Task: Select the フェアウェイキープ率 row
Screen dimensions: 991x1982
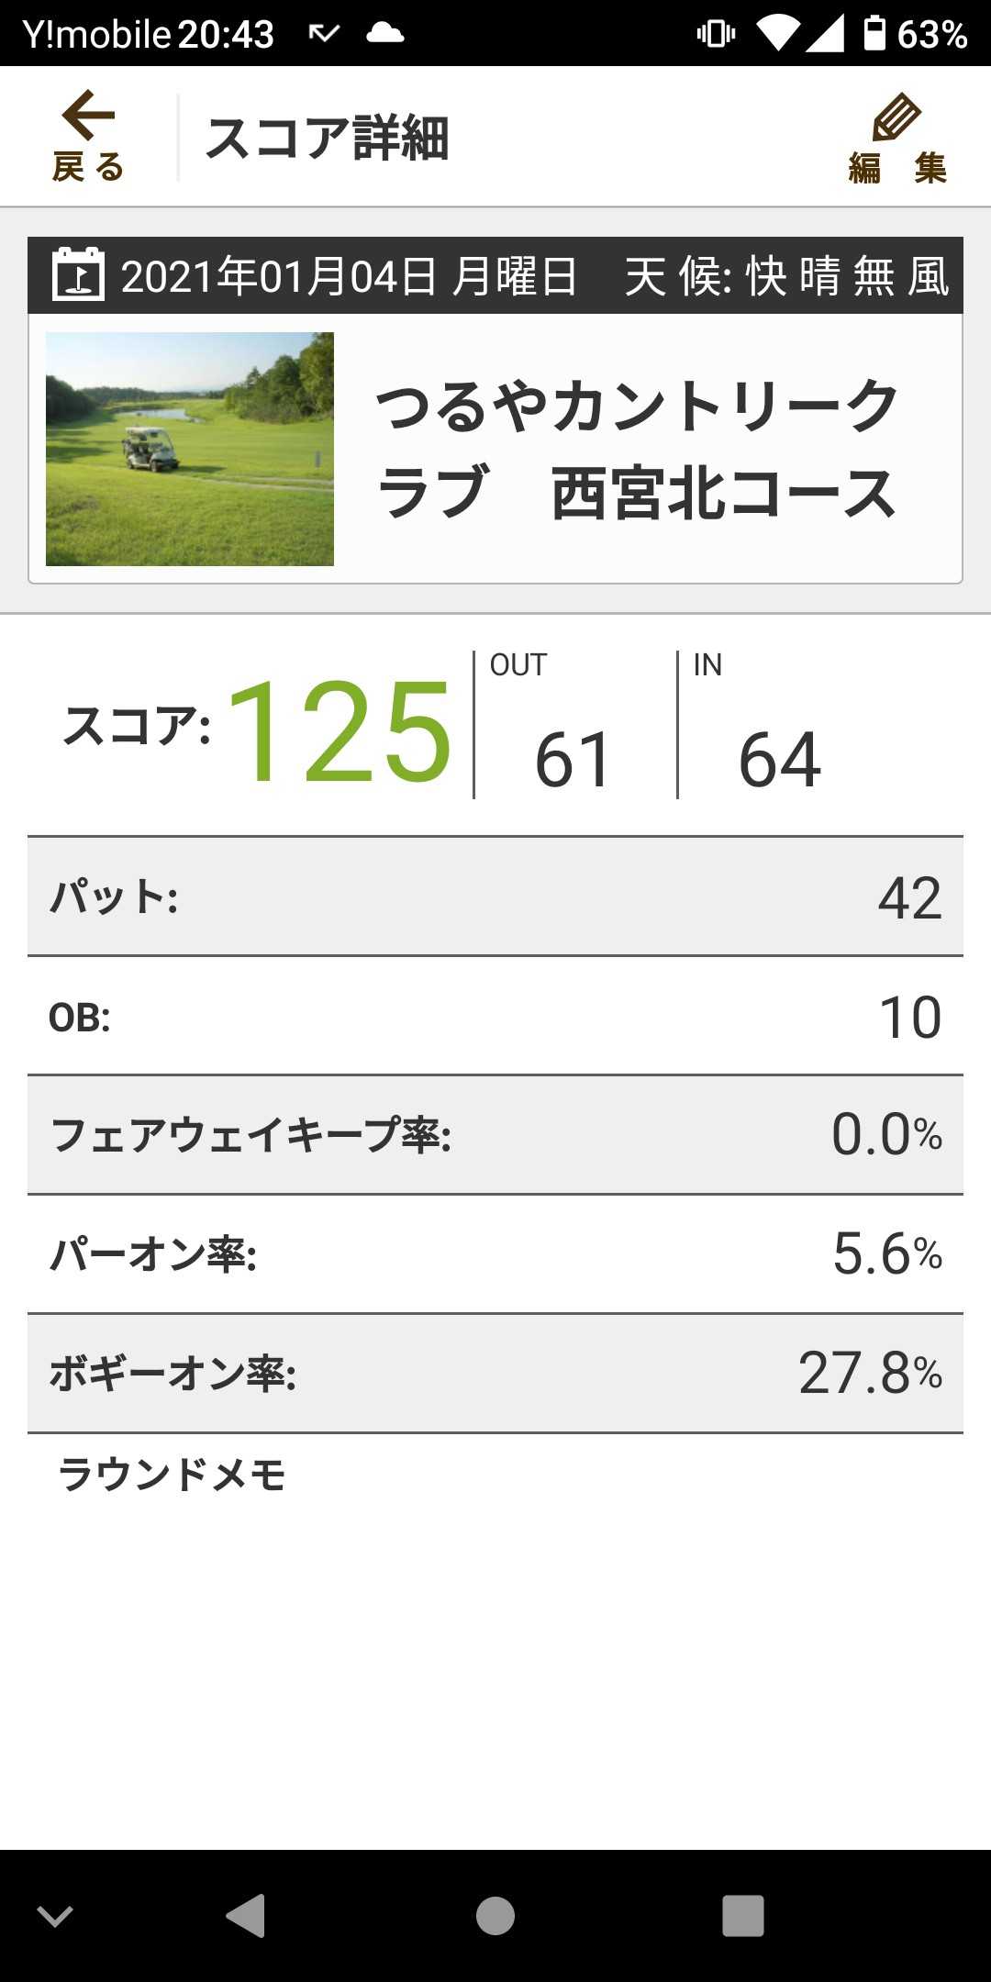Action: click(x=495, y=1135)
